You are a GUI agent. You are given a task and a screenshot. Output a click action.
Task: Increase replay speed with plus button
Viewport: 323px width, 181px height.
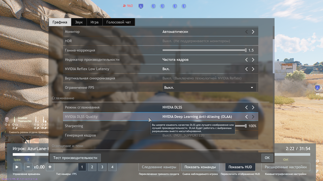click(50, 167)
